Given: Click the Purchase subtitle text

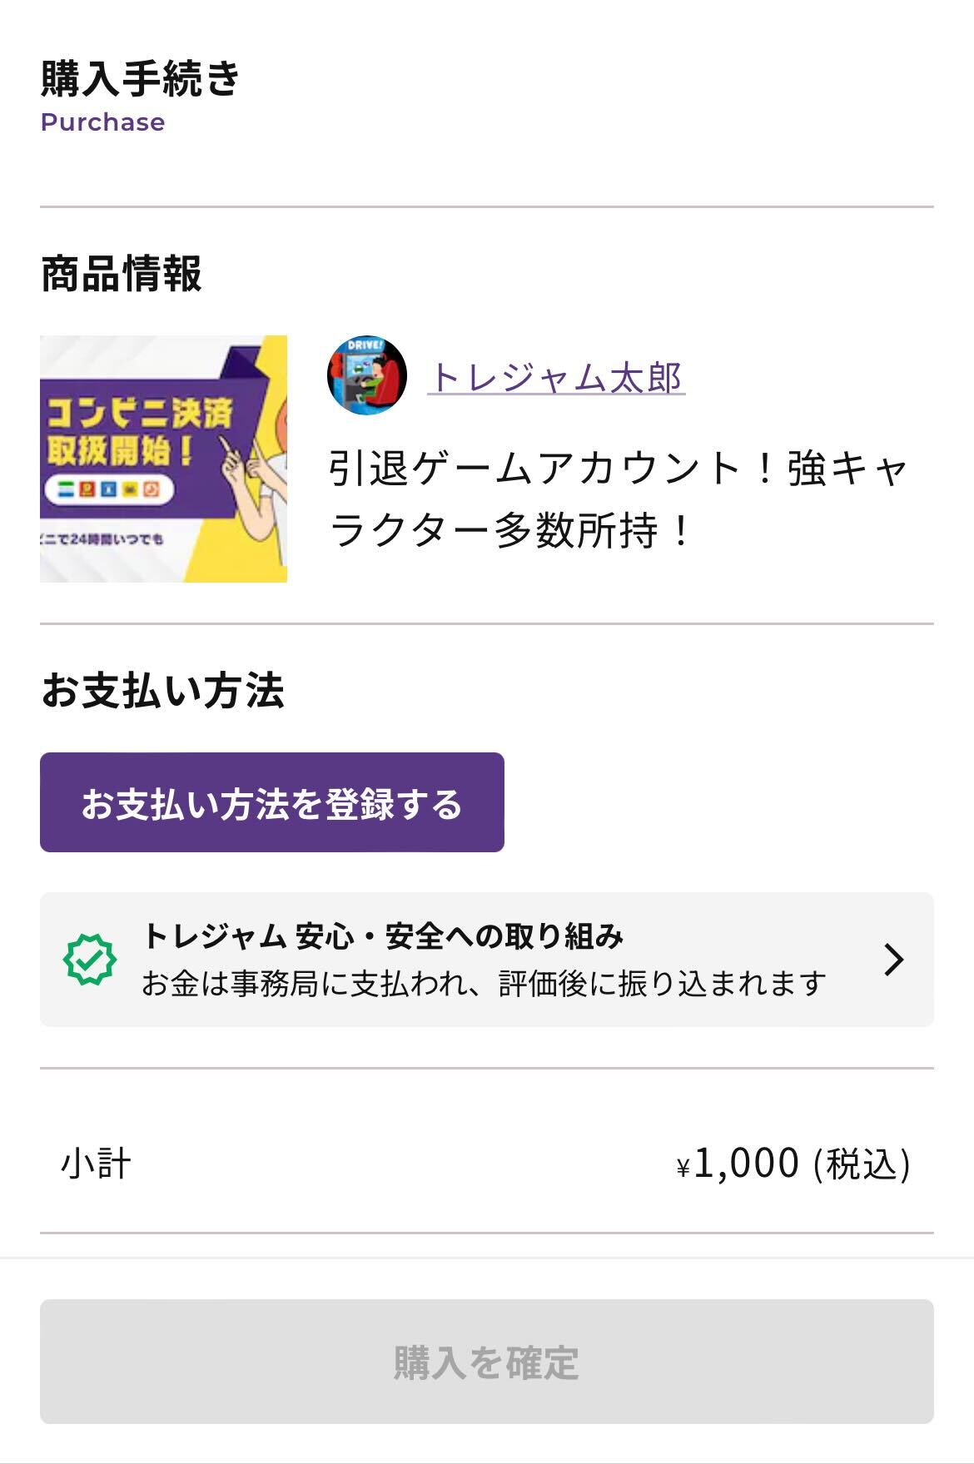Looking at the screenshot, I should click(x=102, y=122).
